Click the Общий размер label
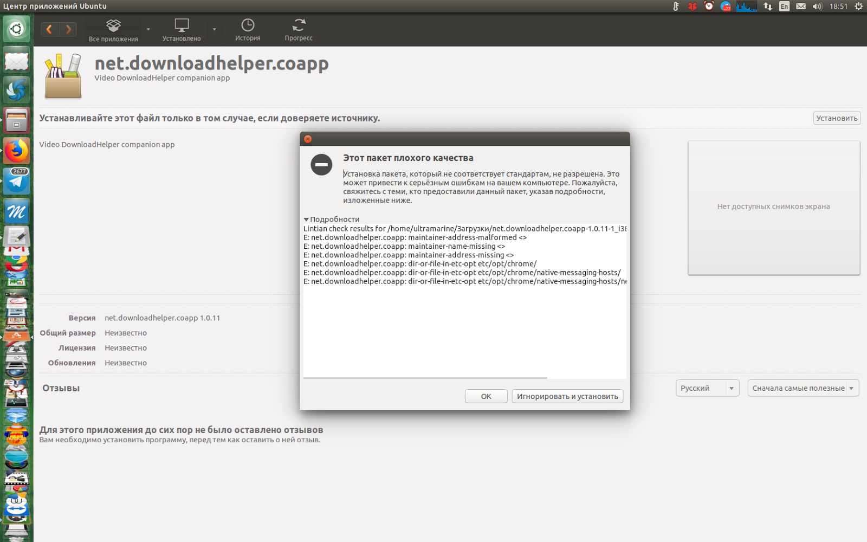 [x=68, y=333]
